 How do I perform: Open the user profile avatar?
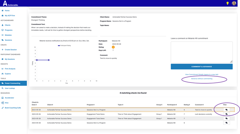click(x=234, y=3)
